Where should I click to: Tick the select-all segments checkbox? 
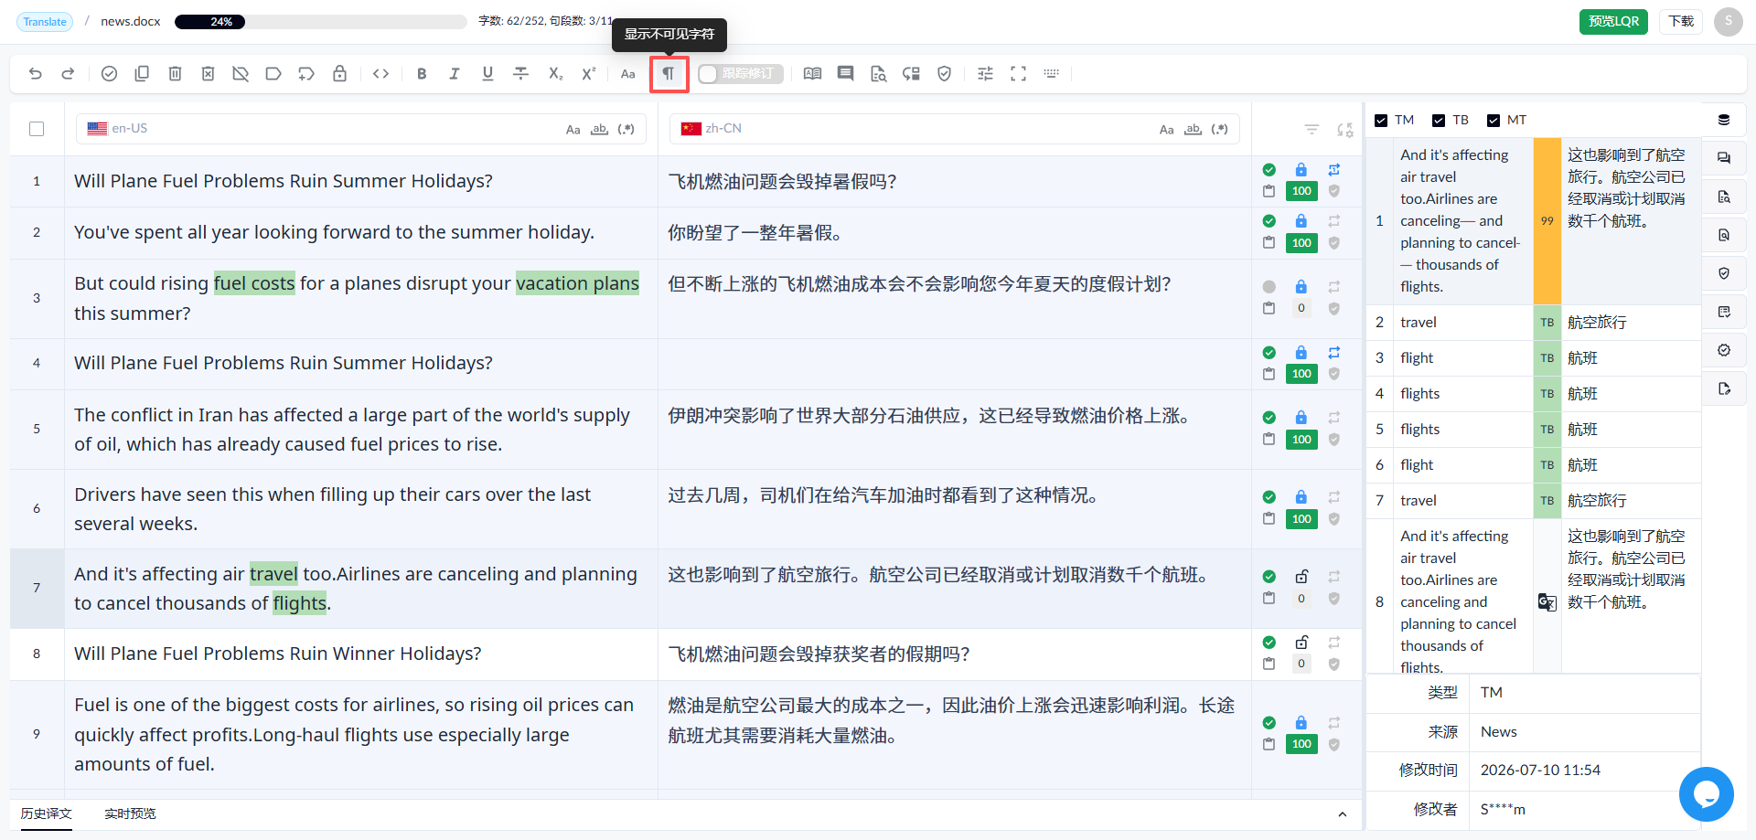pos(37,129)
